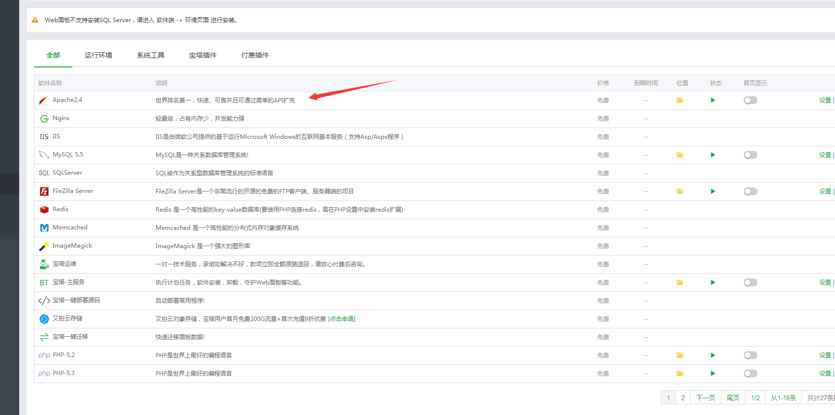835x415 pixels.
Task: Click the 1/2 page indicator
Action: (755, 398)
